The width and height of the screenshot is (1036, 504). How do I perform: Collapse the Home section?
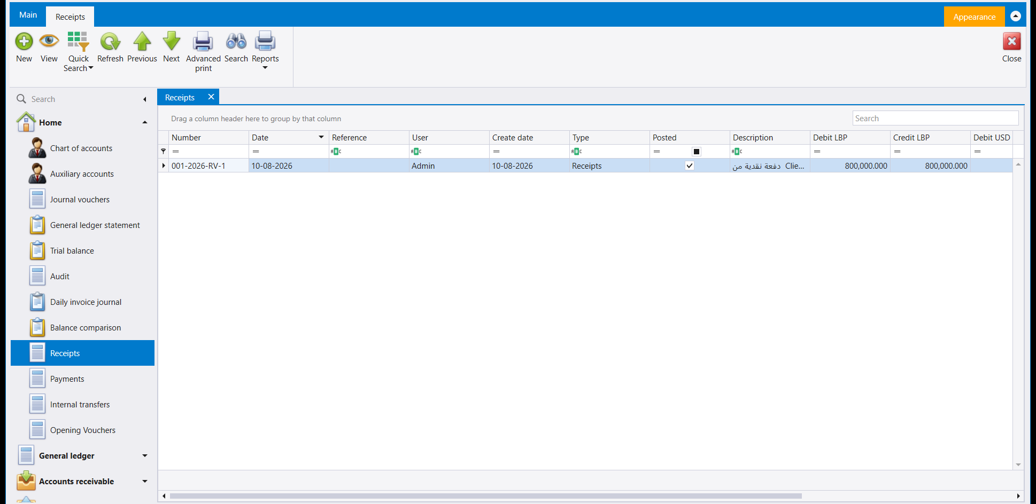[145, 122]
